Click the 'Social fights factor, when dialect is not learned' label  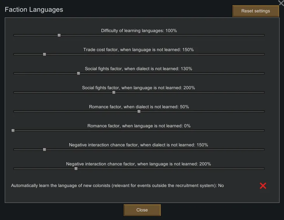[x=139, y=69]
